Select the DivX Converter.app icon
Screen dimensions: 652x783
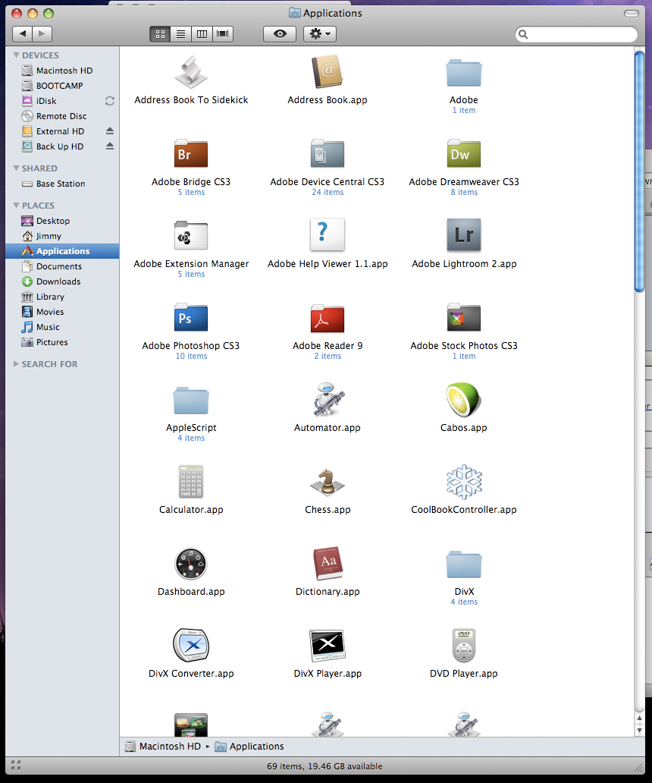191,645
